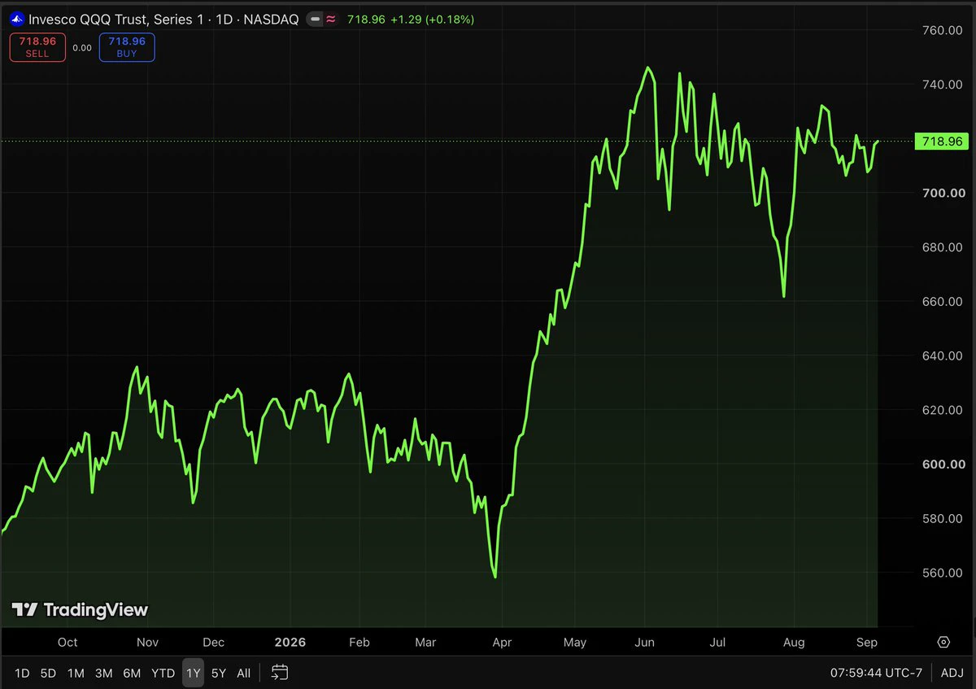Click the 740.00 price axis label
This screenshot has width=976, height=689.
point(943,85)
